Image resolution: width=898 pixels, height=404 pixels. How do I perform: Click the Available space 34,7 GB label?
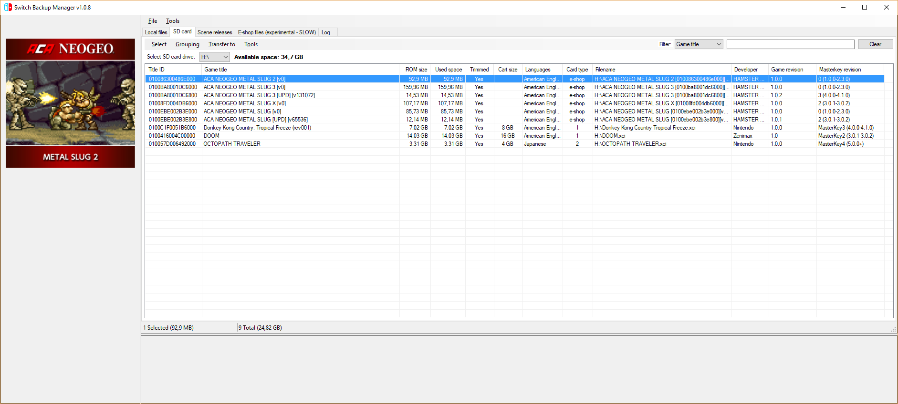click(x=269, y=57)
